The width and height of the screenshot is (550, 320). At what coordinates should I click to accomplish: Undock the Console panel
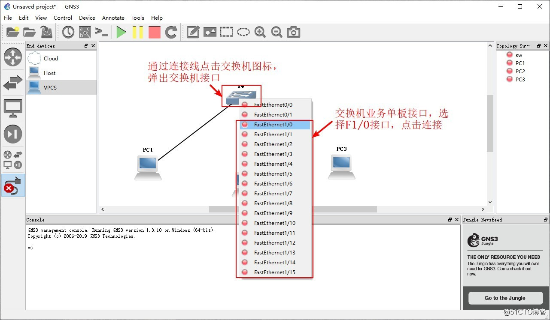tap(450, 219)
